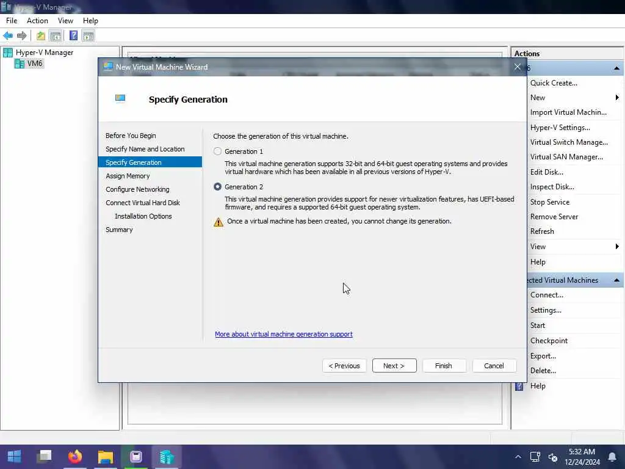Viewport: 625px width, 469px height.
Task: Click Delete action
Action: pyautogui.click(x=543, y=371)
